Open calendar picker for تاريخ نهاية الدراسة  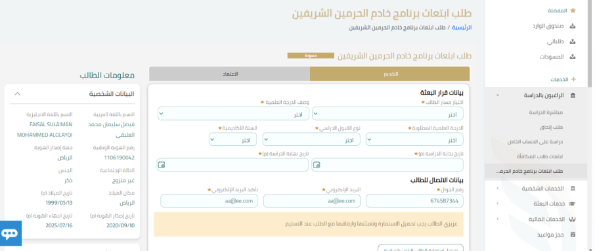pos(162,165)
